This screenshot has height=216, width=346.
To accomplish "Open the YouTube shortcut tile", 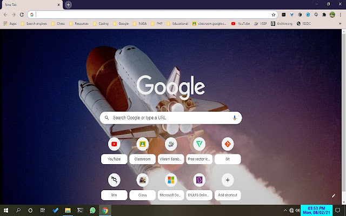I will coord(114,151).
